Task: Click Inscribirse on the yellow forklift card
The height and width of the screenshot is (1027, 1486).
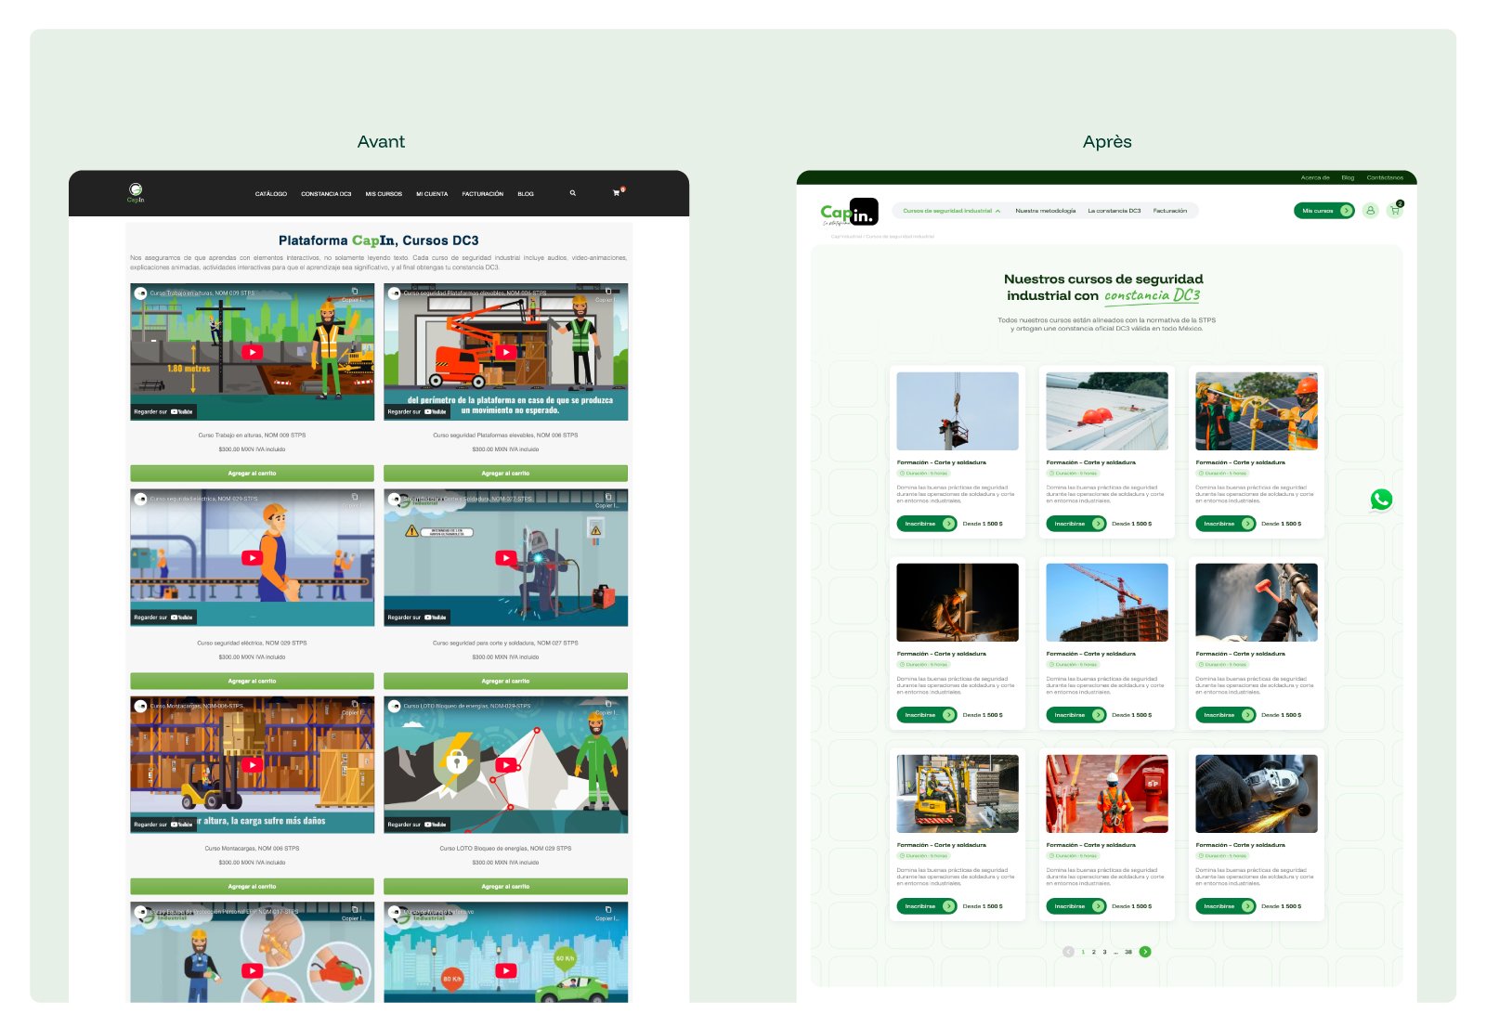Action: point(927,906)
